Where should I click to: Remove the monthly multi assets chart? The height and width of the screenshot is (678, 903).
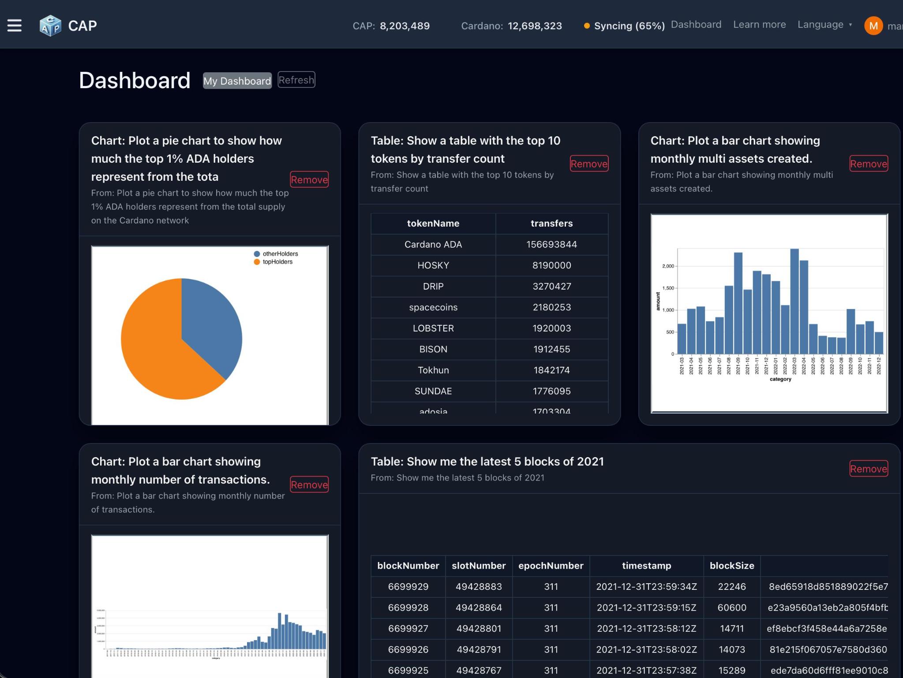click(x=868, y=164)
